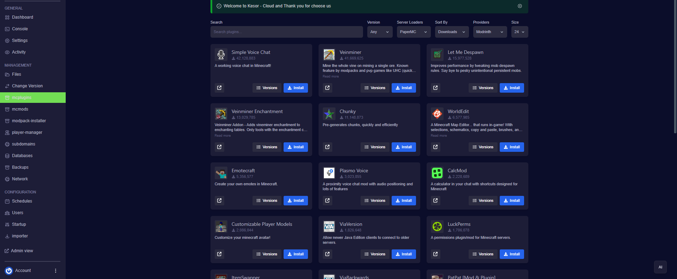Show Versions for Emotecraft
The width and height of the screenshot is (677, 279).
pyautogui.click(x=267, y=200)
